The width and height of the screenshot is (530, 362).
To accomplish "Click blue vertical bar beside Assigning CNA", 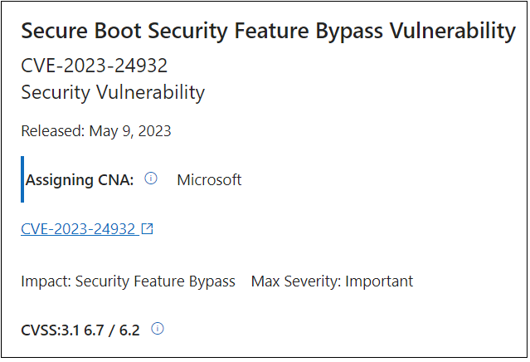I will coord(22,179).
